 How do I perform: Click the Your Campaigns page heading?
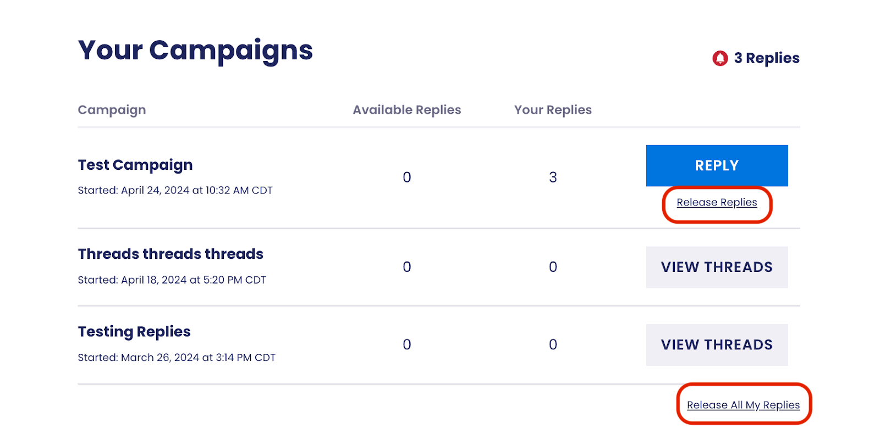click(x=195, y=51)
